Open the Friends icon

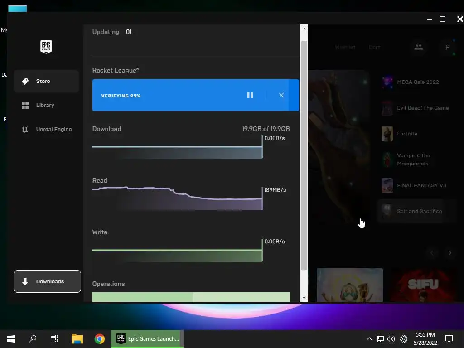pyautogui.click(x=418, y=47)
